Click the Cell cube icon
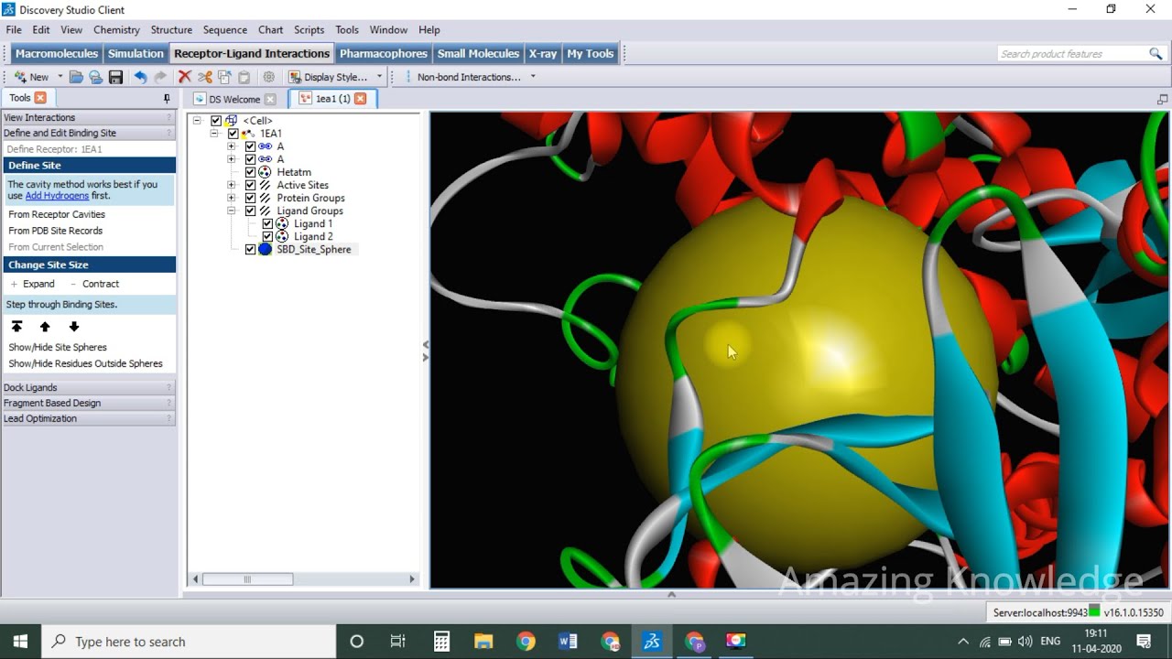The height and width of the screenshot is (659, 1172). point(232,121)
